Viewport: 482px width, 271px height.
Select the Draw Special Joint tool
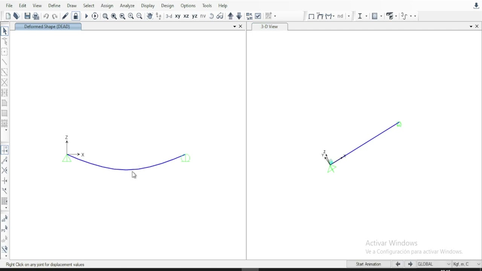point(5,52)
